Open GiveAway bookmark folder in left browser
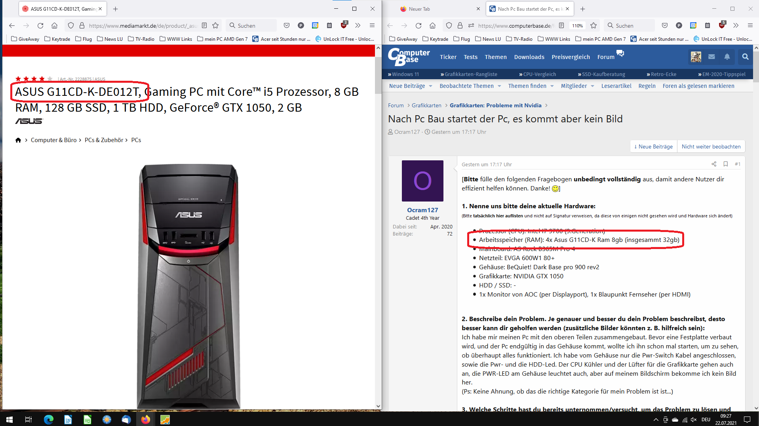 click(25, 39)
